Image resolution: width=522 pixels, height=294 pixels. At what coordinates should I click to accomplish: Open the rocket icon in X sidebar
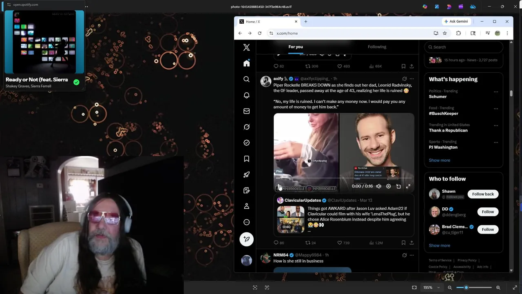[246, 175]
